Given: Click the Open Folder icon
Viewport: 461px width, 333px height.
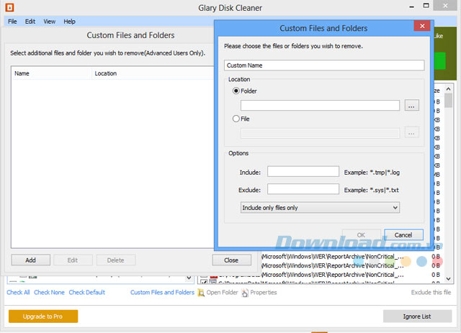Looking at the screenshot, I should 202,293.
